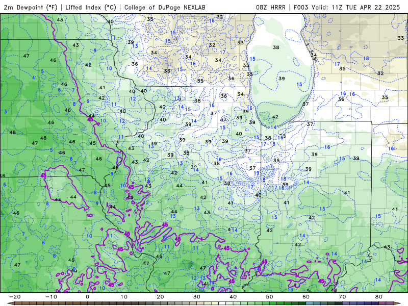
Task: Click the -20 label on the color scale
Action: (x=15, y=297)
